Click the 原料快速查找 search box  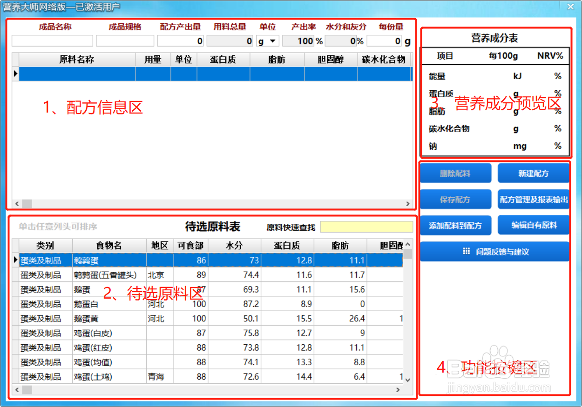point(366,227)
